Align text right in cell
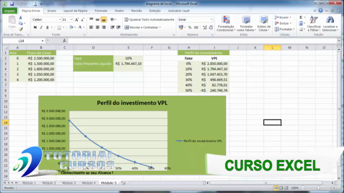Viewport: 344px width, 193px height. pos(104,27)
